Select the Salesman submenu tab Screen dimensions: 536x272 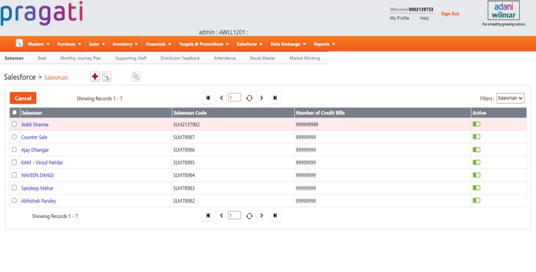[x=14, y=58]
